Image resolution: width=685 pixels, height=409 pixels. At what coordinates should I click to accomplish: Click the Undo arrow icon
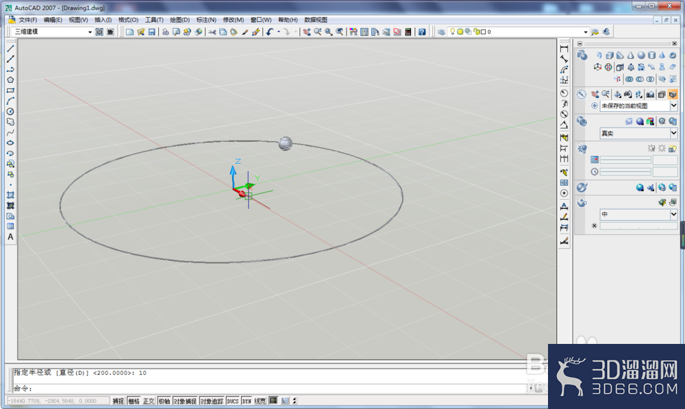270,32
